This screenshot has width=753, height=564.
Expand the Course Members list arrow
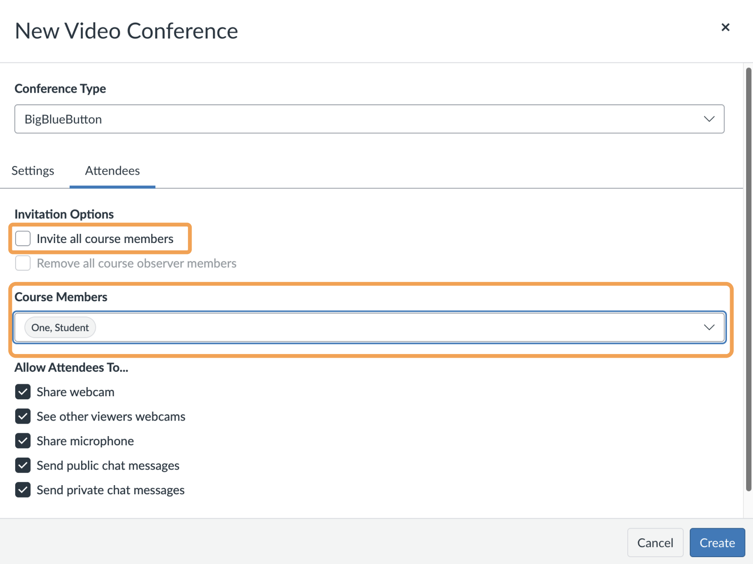click(709, 327)
